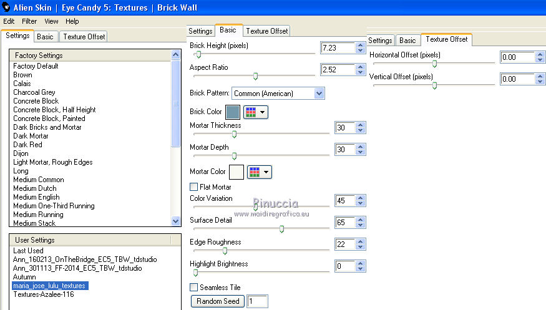The width and height of the screenshot is (546, 310).
Task: Select Calais preset
Action: [x=22, y=84]
